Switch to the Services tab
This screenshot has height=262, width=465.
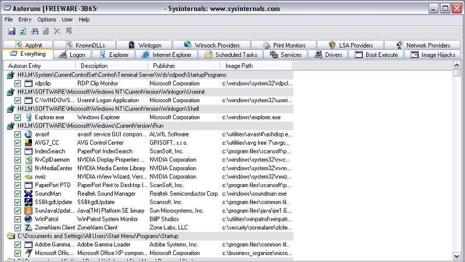(x=286, y=55)
